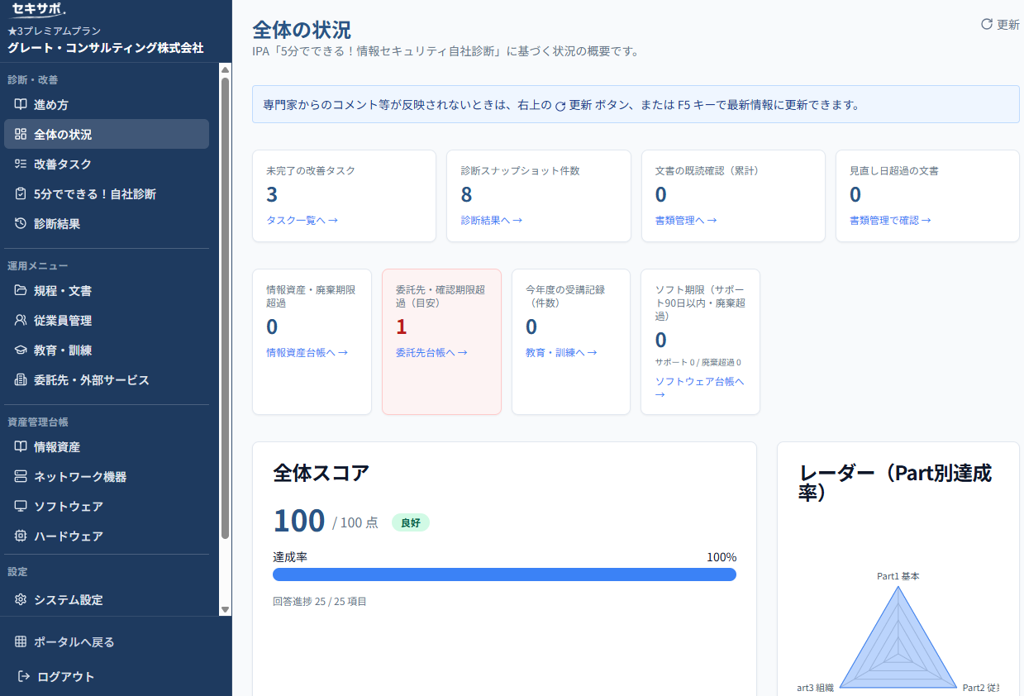Image resolution: width=1024 pixels, height=696 pixels.
Task: Click the レーダー(Part別達成率) heading
Action: (x=896, y=483)
